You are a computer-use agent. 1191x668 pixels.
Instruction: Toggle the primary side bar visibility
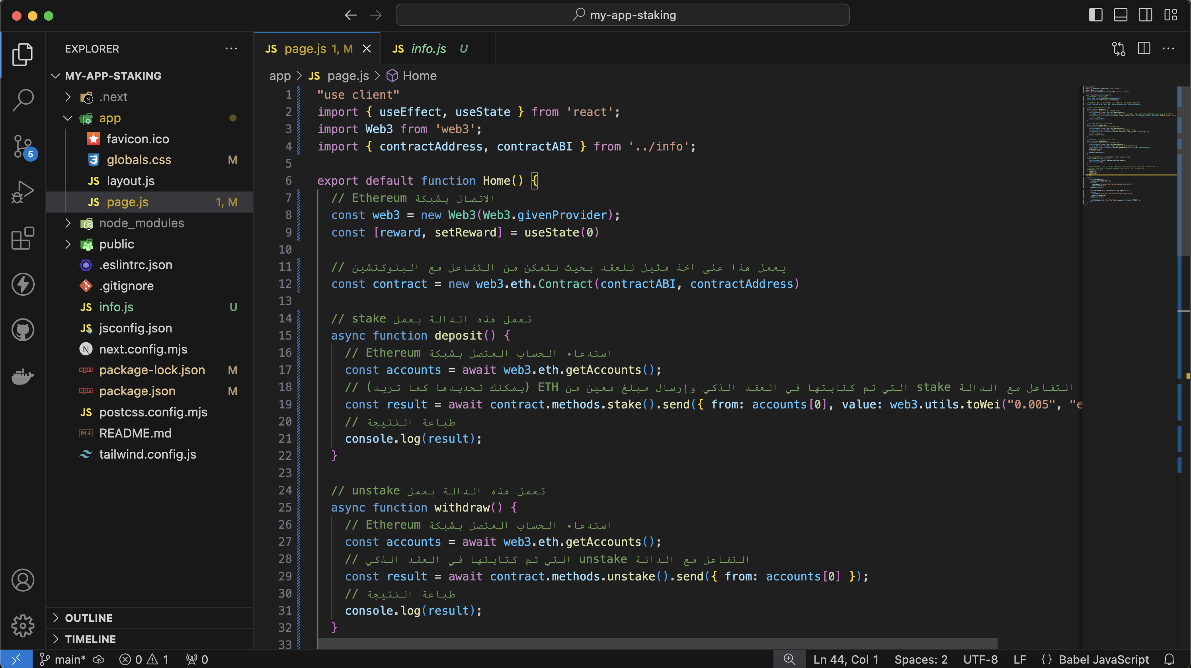1095,15
